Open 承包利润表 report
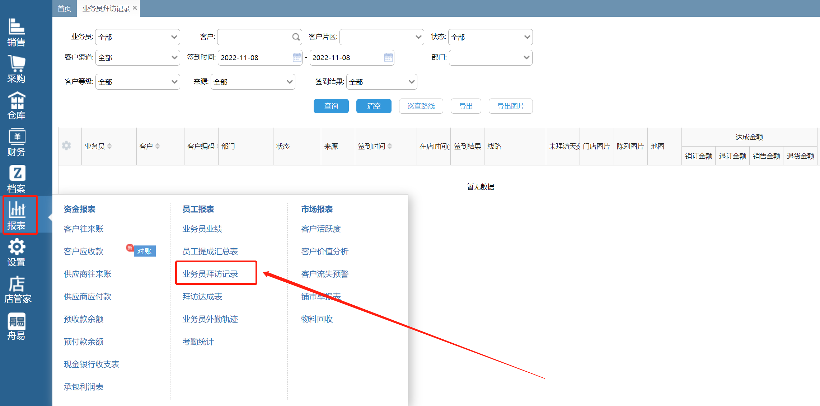820x406 pixels. point(84,387)
